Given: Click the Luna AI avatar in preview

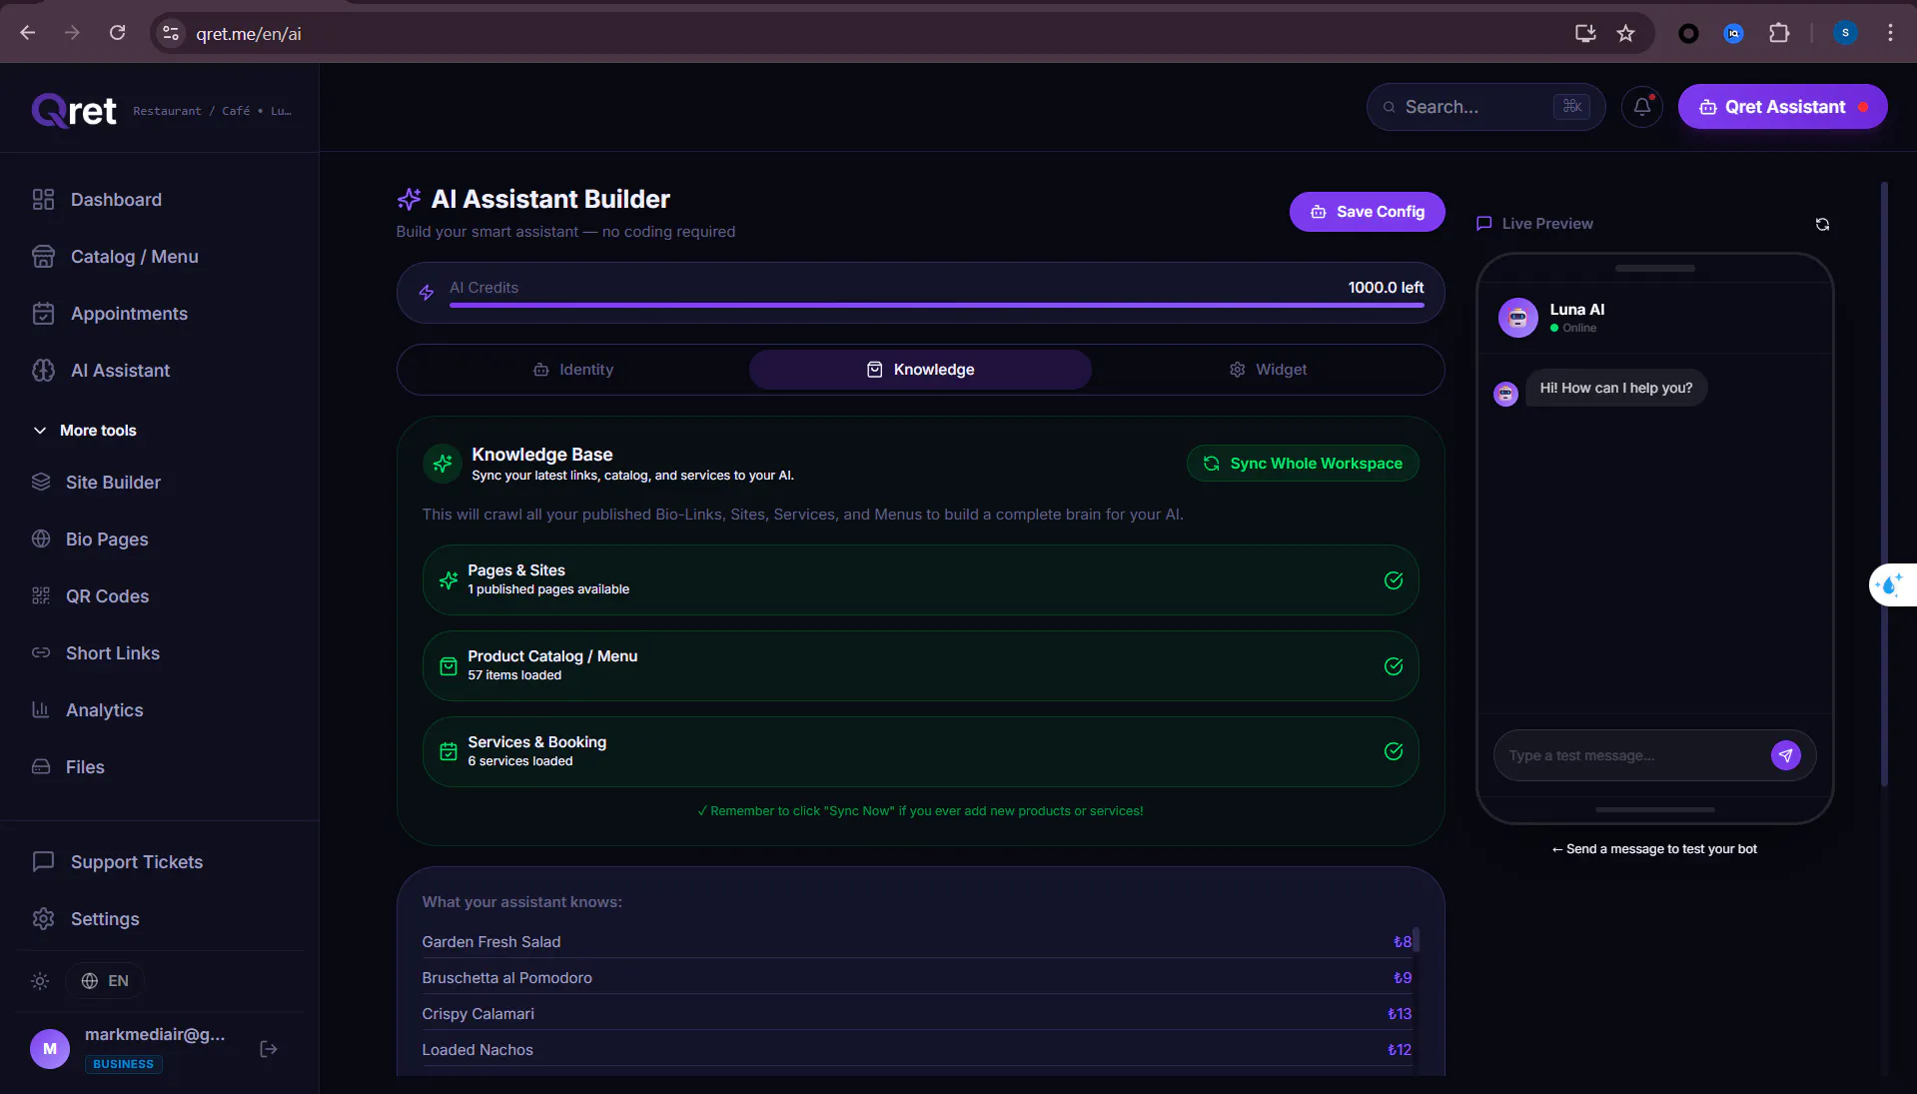Looking at the screenshot, I should coord(1517,318).
